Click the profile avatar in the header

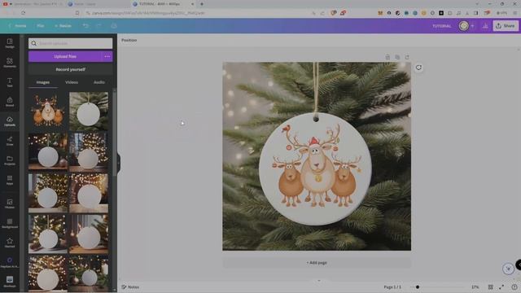[x=463, y=26]
